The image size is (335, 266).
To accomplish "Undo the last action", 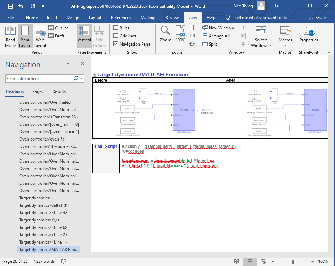I will tap(20, 6).
